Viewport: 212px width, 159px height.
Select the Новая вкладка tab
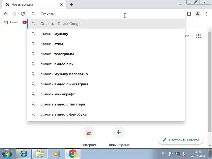tap(34, 5)
